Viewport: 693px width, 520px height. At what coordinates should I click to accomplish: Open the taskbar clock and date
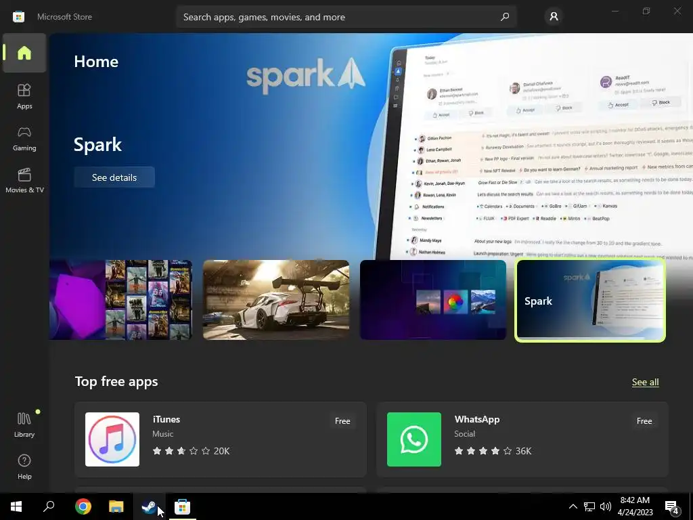(635, 506)
